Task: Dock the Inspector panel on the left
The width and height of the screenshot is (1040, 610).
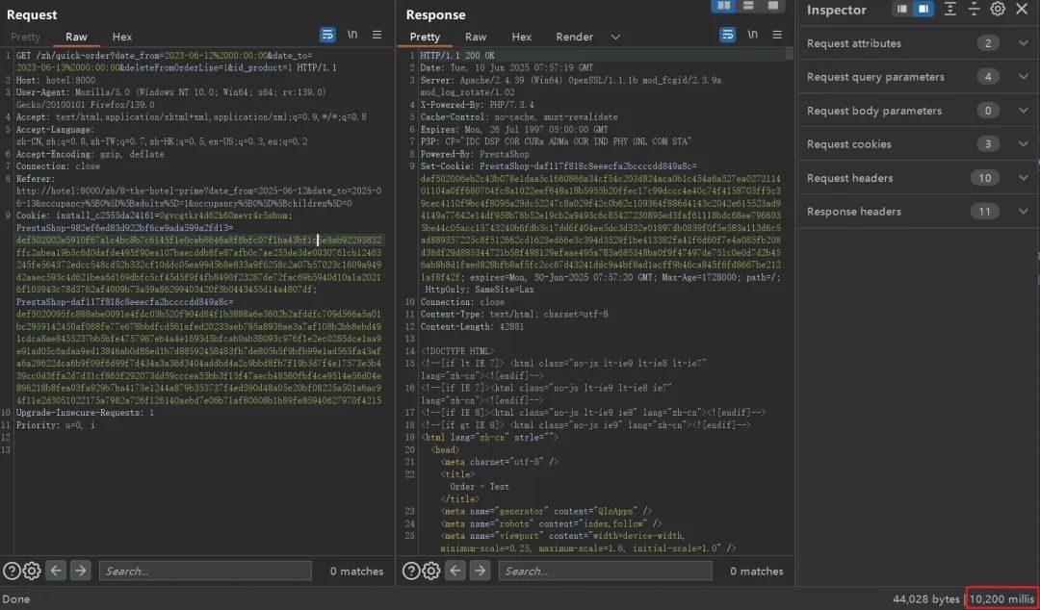Action: [x=901, y=10]
